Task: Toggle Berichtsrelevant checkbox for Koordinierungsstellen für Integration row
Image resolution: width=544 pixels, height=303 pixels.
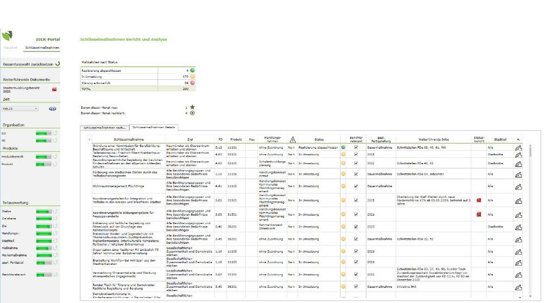Action: pyautogui.click(x=356, y=200)
